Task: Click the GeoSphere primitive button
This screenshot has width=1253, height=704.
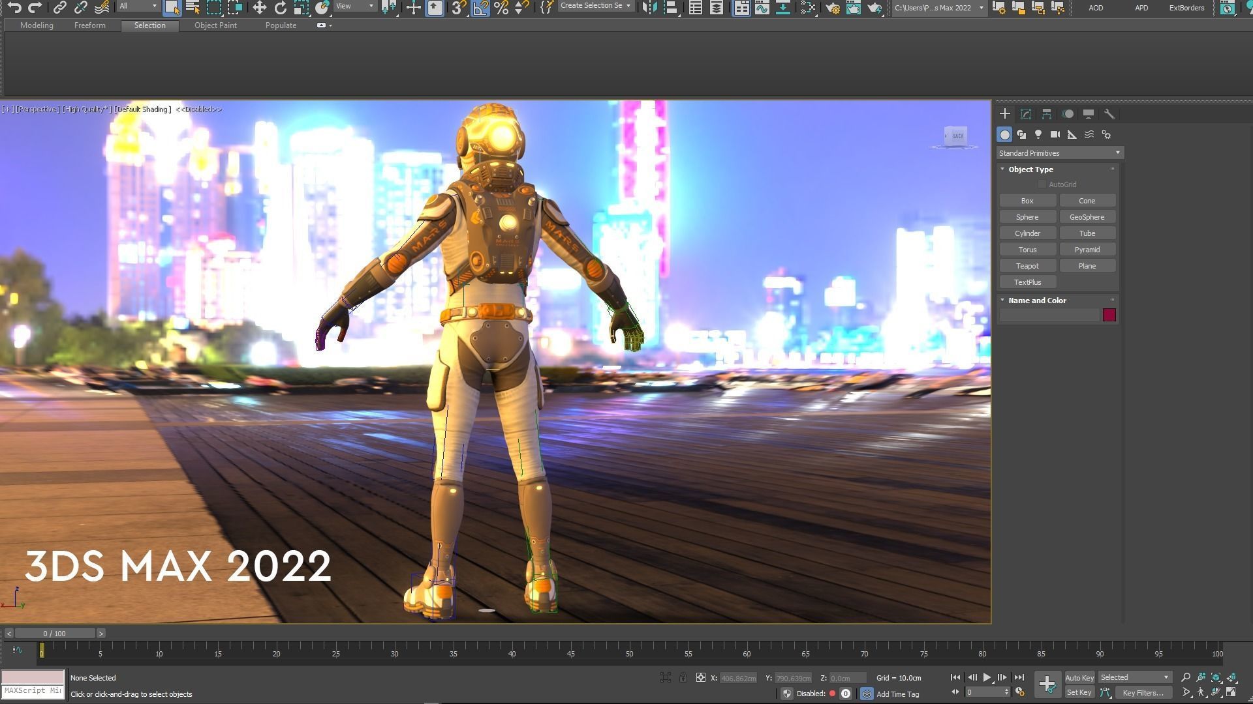Action: click(1087, 217)
